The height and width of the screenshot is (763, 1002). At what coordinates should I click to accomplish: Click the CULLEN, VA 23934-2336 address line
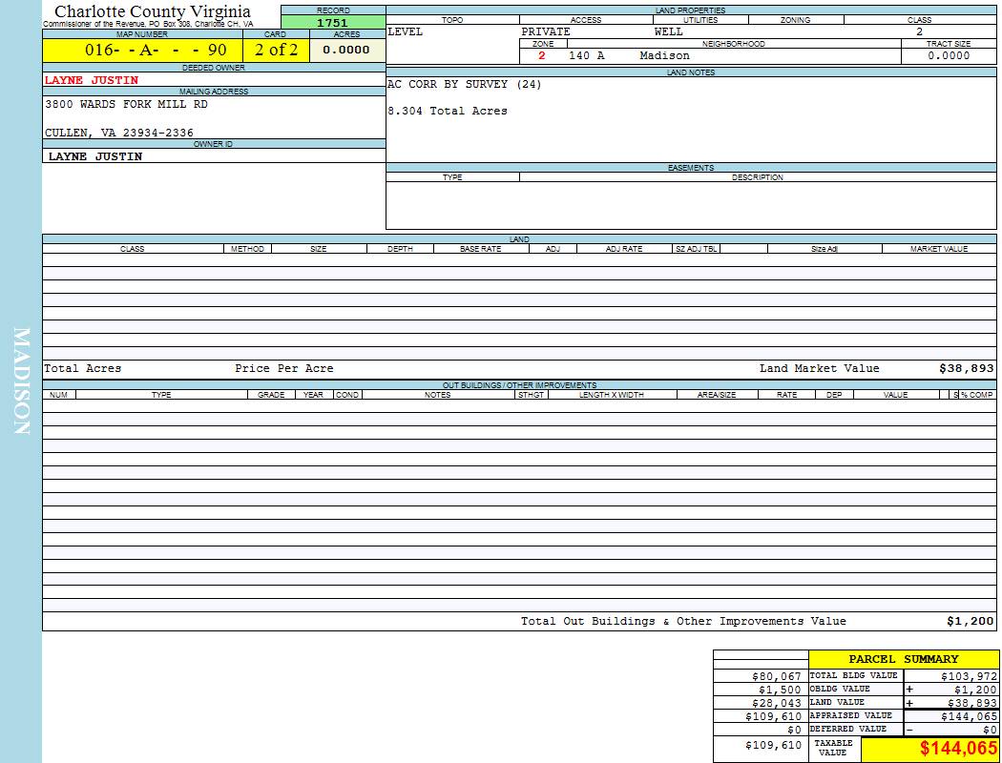coord(119,133)
